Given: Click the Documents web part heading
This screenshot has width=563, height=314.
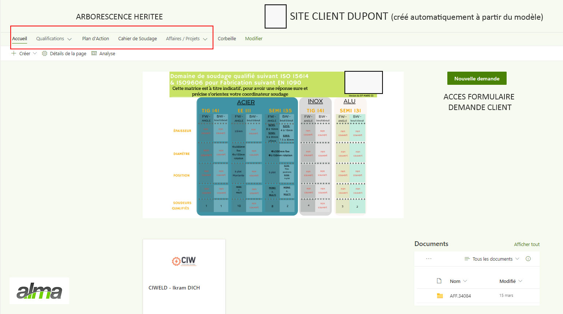Looking at the screenshot, I should pyautogui.click(x=431, y=244).
